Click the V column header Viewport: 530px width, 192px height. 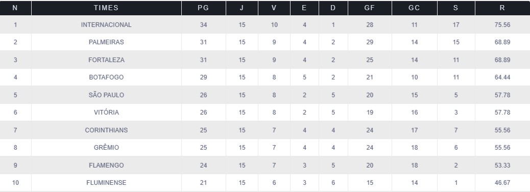[x=274, y=8]
